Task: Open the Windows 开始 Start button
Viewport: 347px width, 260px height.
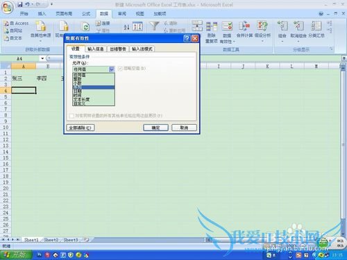Action: pos(16,255)
